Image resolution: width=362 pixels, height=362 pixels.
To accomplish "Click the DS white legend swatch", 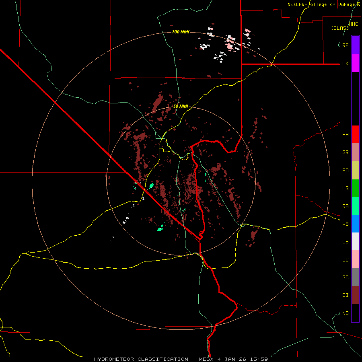I will (355, 241).
